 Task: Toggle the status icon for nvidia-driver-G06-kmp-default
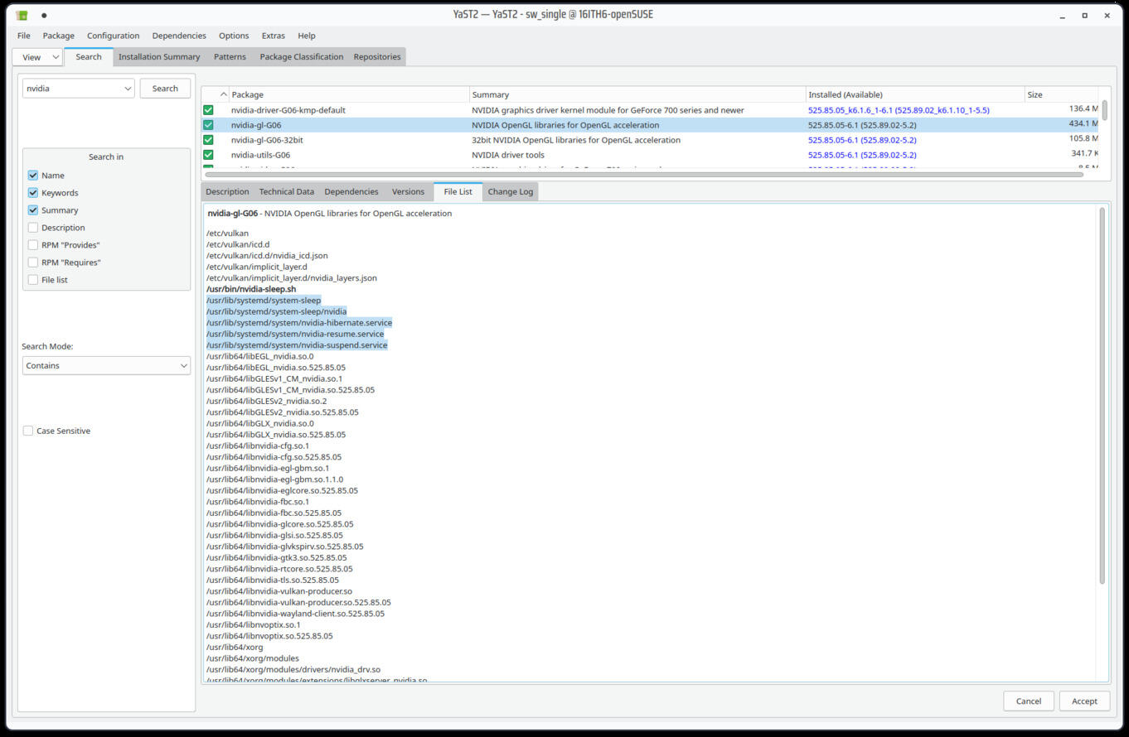[208, 110]
